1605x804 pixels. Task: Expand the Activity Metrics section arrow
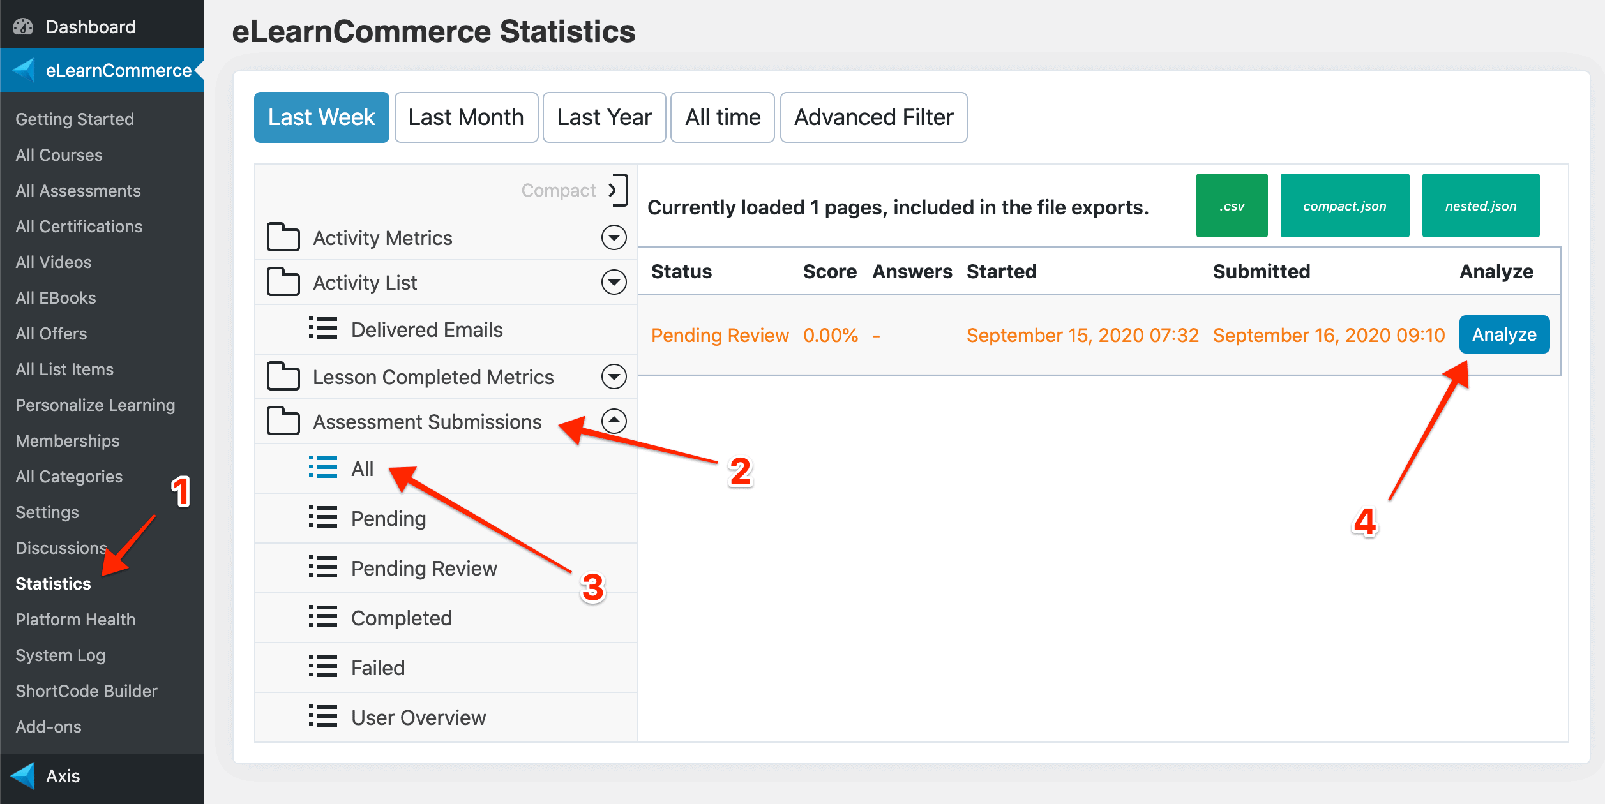614,237
